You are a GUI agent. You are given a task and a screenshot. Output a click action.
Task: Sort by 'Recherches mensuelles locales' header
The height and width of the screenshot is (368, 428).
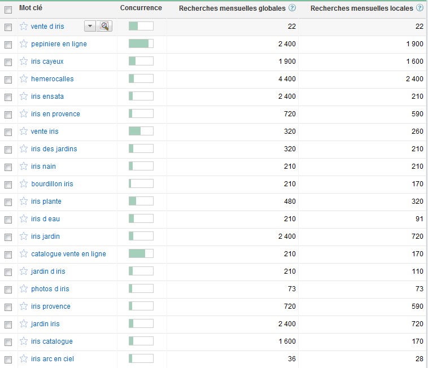tap(362, 8)
